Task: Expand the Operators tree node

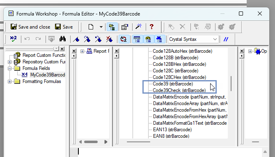Action: tap(250, 51)
